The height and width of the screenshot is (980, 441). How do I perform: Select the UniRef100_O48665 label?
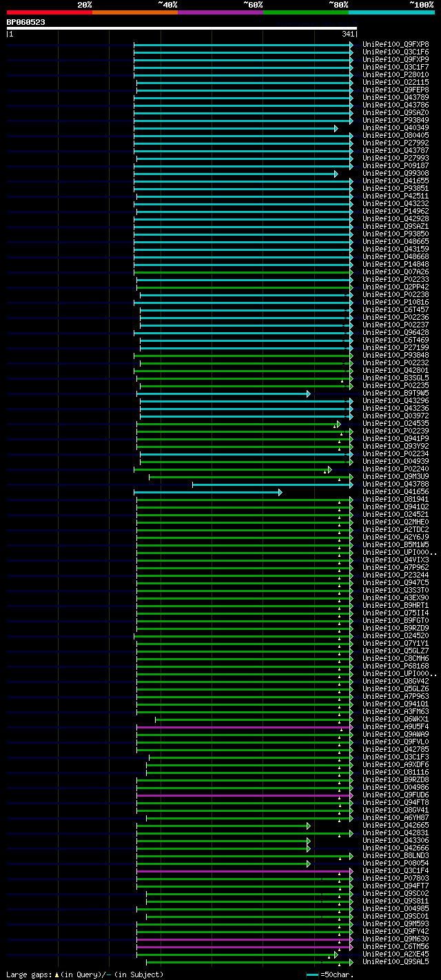click(396, 242)
